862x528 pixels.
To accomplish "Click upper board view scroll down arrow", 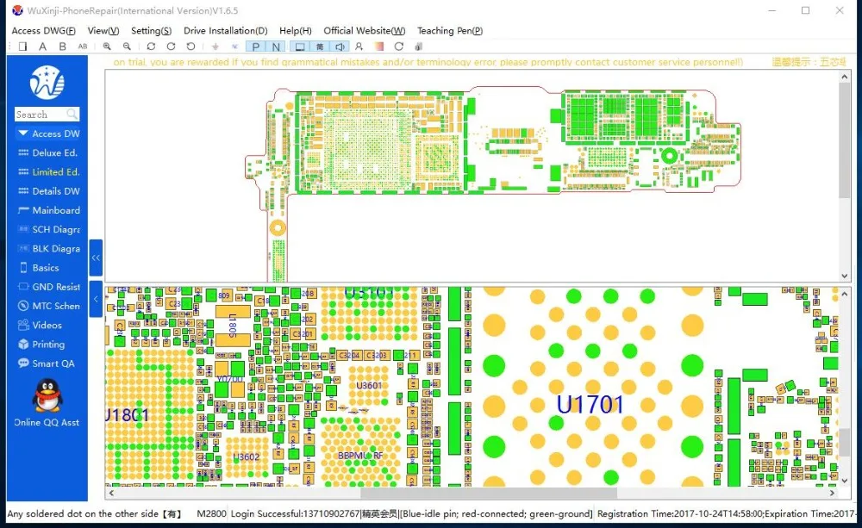I will click(845, 276).
